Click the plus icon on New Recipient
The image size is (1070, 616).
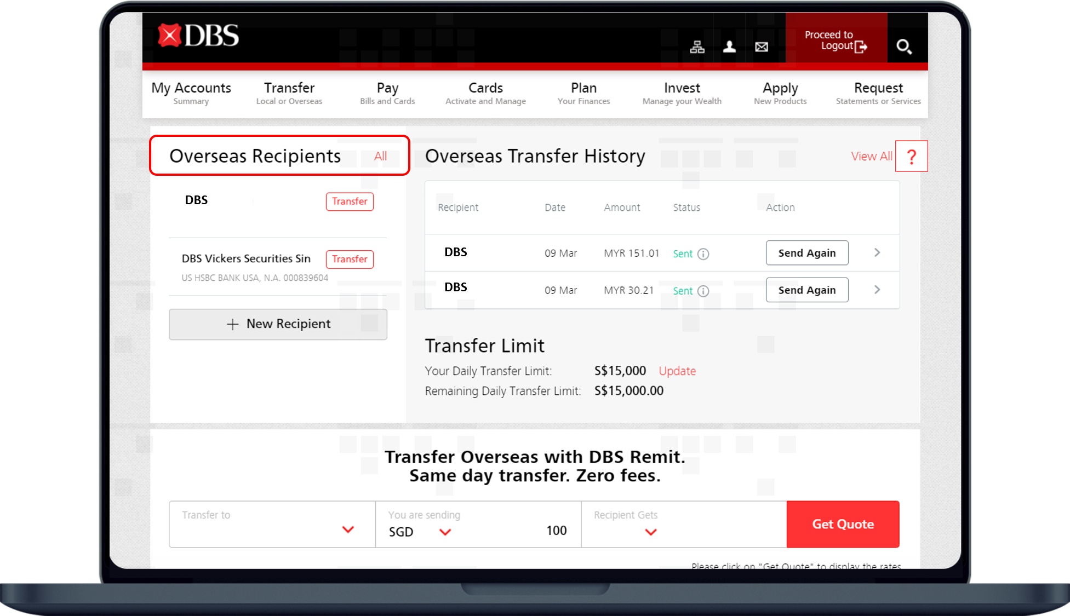[232, 324]
